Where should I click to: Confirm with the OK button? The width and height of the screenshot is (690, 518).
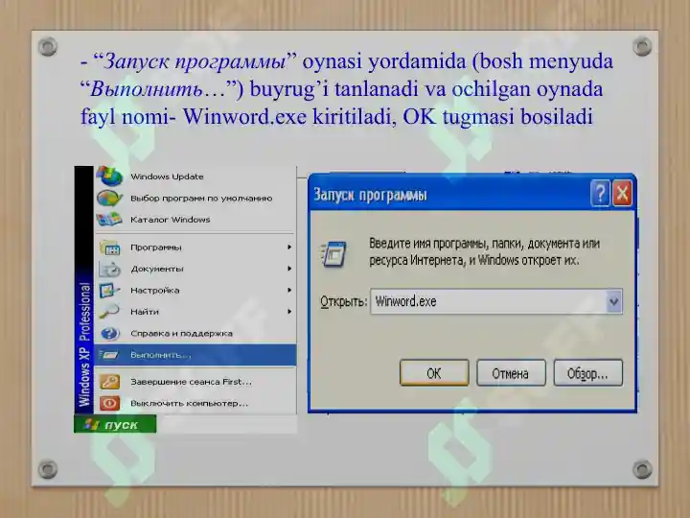pyautogui.click(x=434, y=373)
